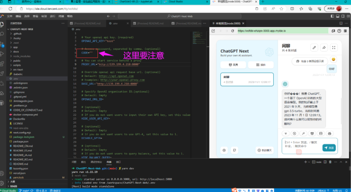Click the edit pencil icon in chat header
Screen dimensions: 351x192
coord(314,48)
